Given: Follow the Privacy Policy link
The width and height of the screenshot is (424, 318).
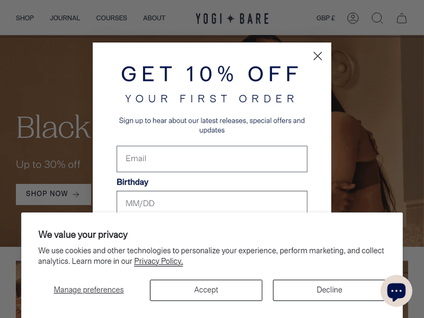Looking at the screenshot, I should pyautogui.click(x=158, y=261).
